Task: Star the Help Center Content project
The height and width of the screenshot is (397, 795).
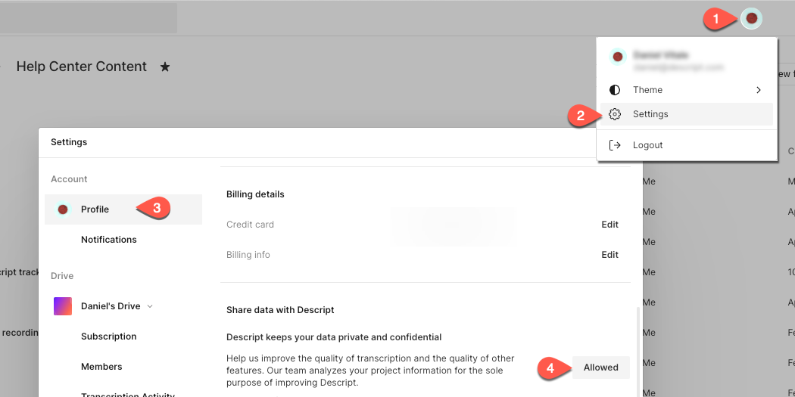Action: coord(165,67)
